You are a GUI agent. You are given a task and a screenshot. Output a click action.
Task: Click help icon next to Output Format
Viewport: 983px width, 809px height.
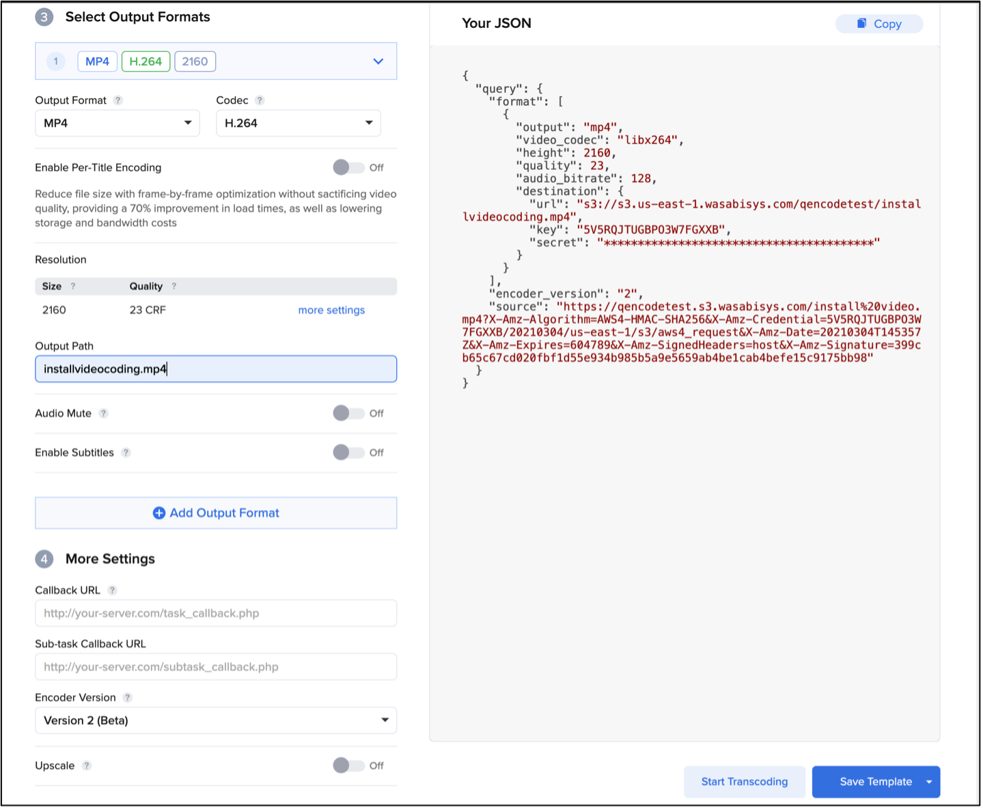click(118, 100)
